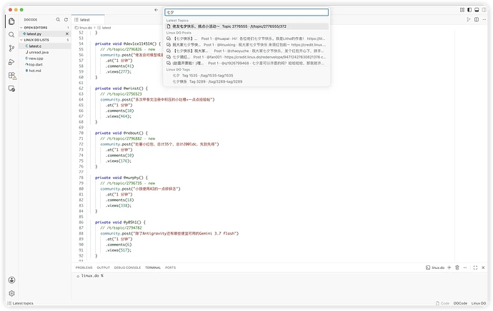Click linux.do in the breadcrumb
Screen dimensions: 493x311
86,28
